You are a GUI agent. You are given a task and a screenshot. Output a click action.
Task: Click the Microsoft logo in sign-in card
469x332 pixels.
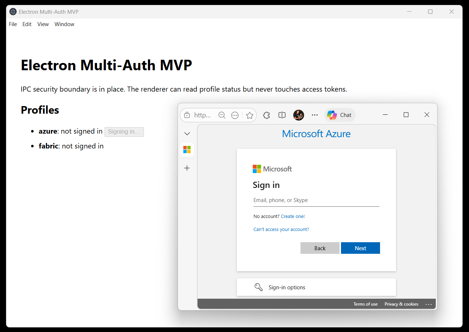(x=272, y=169)
